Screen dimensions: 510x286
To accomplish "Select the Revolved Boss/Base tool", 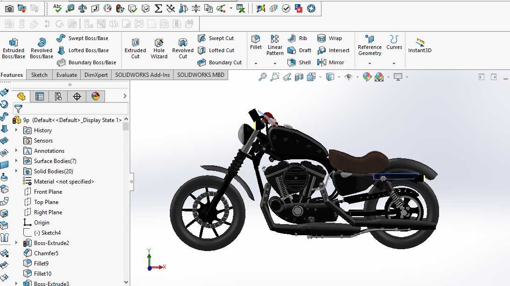I will pos(42,48).
